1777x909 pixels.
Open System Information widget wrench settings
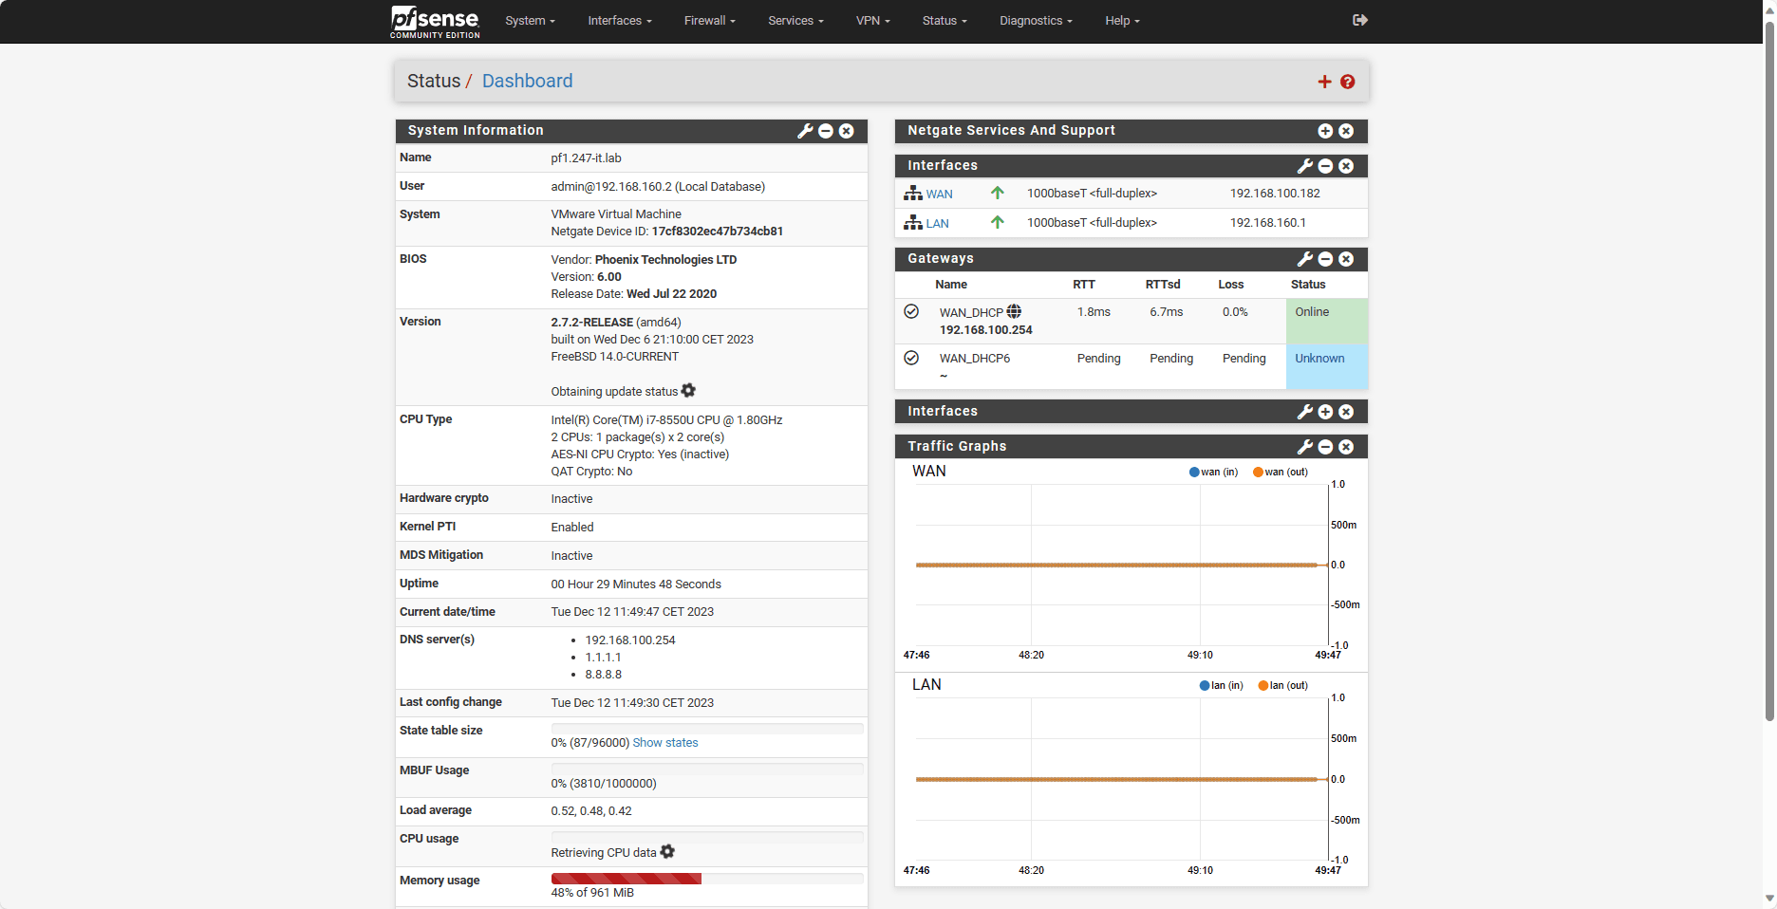point(805,131)
